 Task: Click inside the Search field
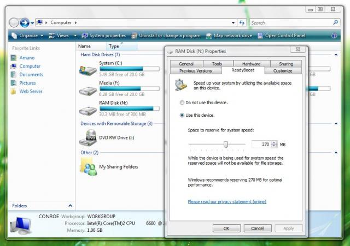point(290,23)
